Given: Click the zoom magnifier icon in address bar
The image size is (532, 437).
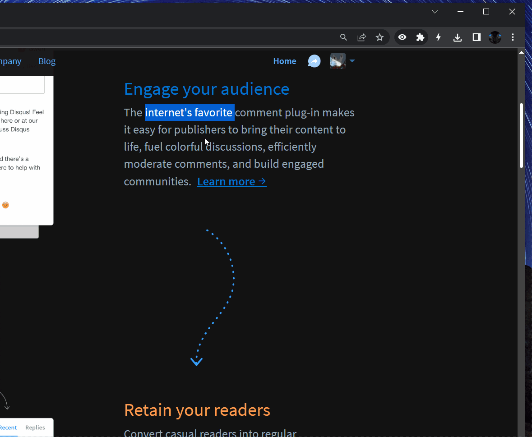Looking at the screenshot, I should click(343, 37).
